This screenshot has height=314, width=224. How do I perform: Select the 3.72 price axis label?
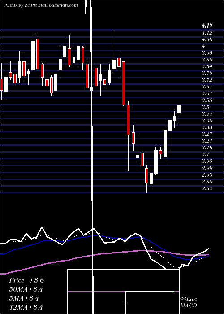(x=207, y=80)
